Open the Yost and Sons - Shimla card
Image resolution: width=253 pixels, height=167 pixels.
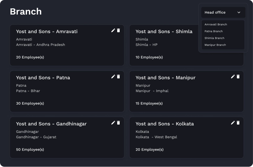(164, 32)
